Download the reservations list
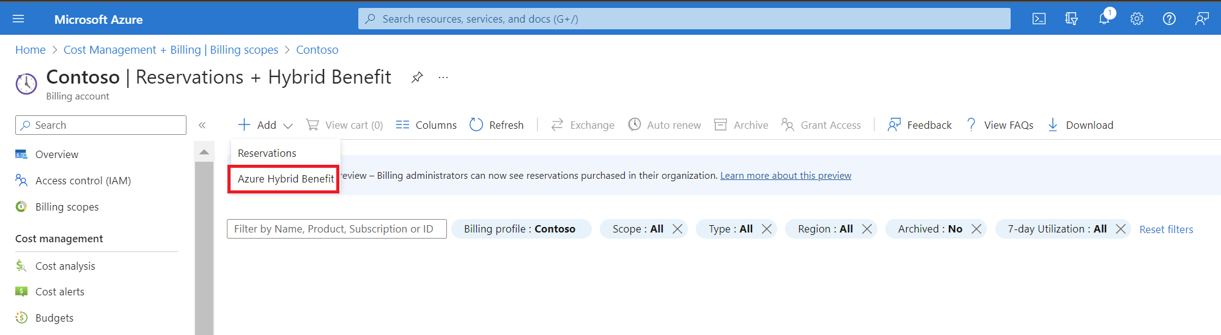 click(x=1080, y=125)
